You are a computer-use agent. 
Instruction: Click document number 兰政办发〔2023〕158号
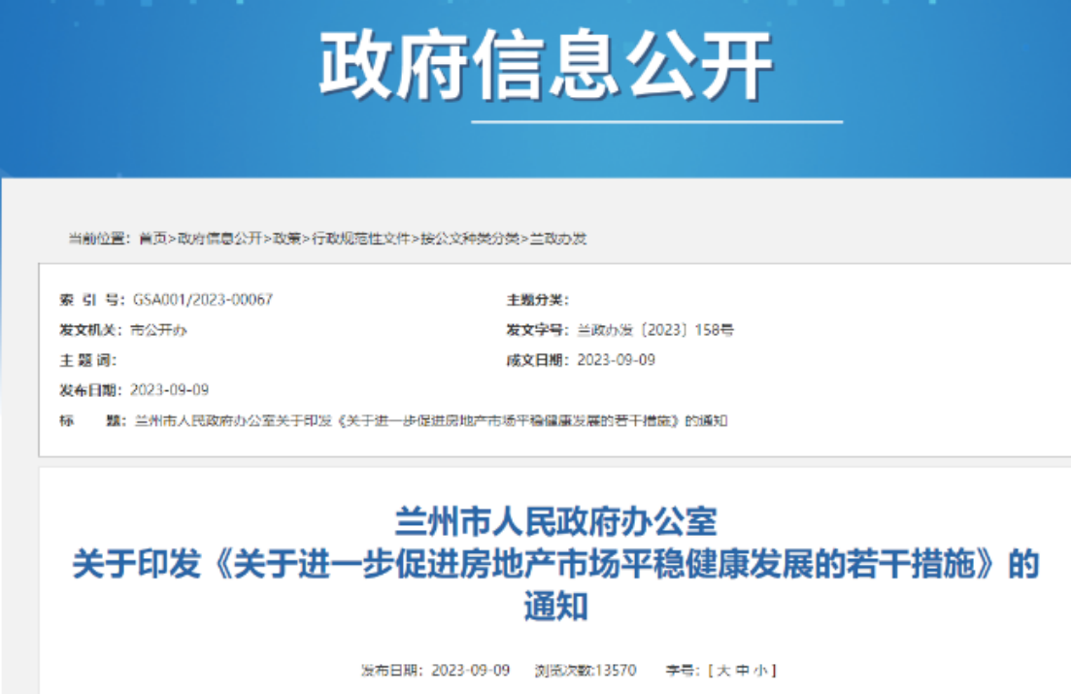654,330
